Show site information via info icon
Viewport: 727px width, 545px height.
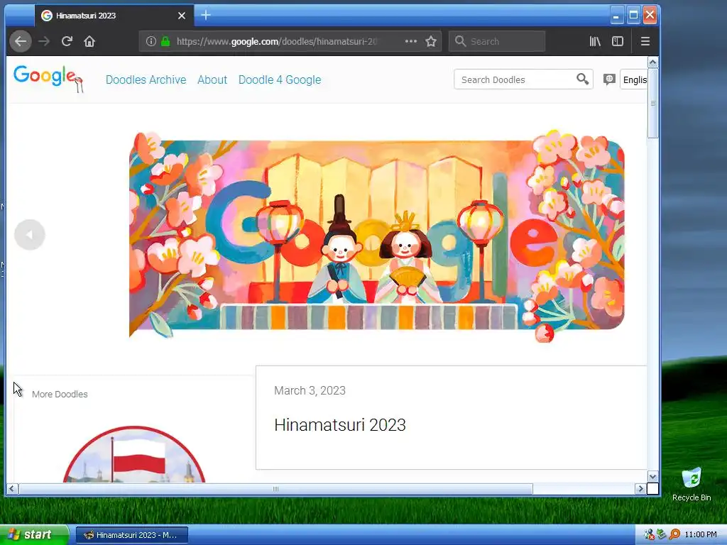151,41
